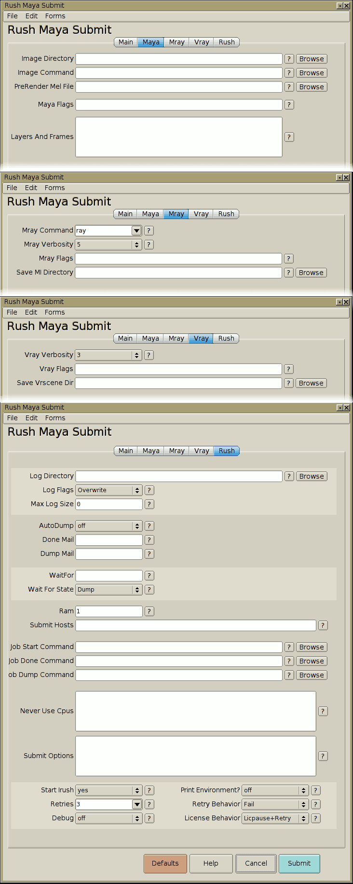
Task: Open help for Vray Verbosity
Action: pos(149,355)
